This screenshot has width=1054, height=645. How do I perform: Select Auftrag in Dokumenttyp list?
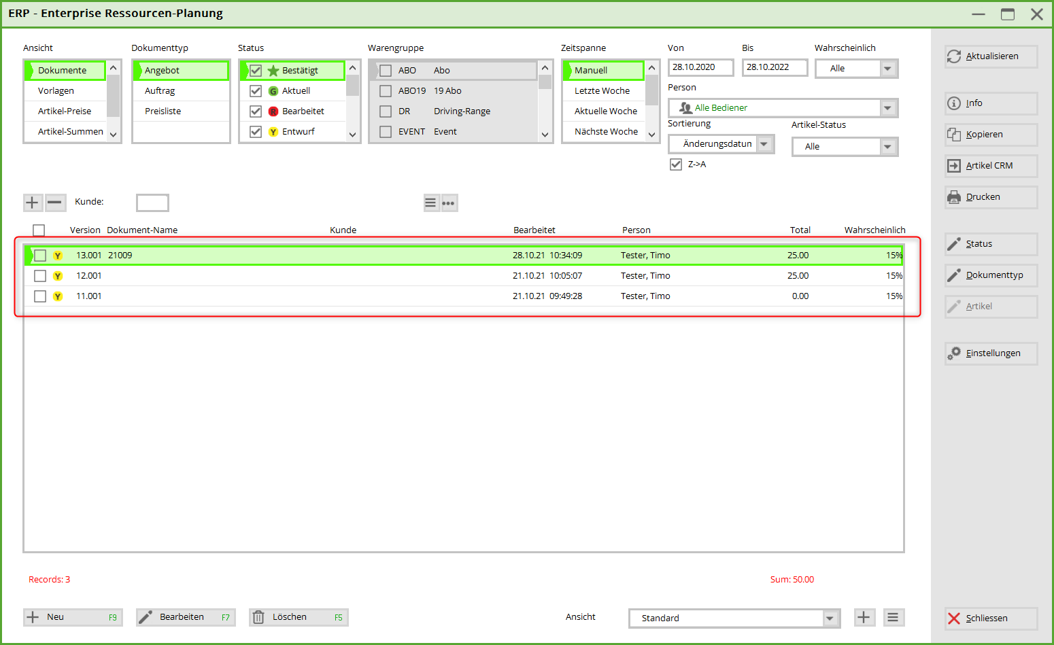[x=160, y=91]
